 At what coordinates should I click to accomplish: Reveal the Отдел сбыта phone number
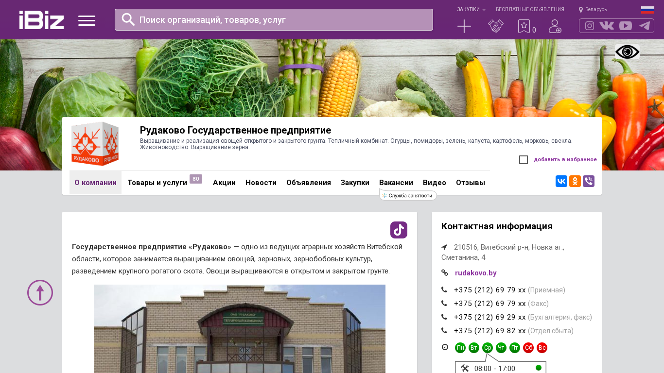(x=490, y=331)
